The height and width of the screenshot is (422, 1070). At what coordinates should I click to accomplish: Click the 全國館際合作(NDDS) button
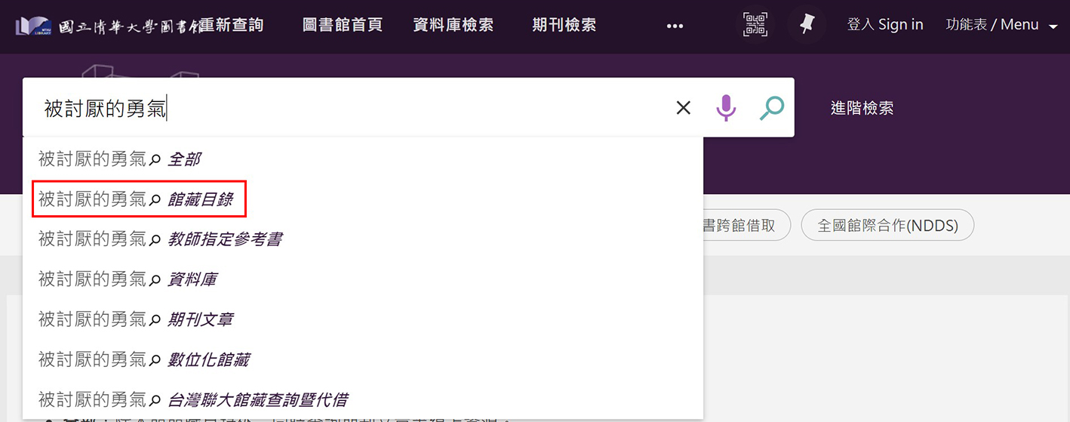tap(887, 226)
